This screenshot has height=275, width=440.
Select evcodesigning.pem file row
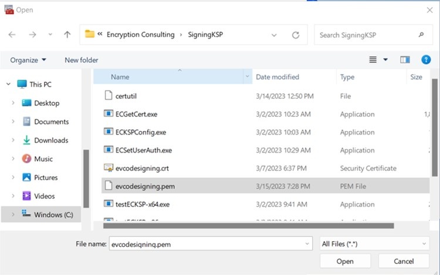coord(265,185)
